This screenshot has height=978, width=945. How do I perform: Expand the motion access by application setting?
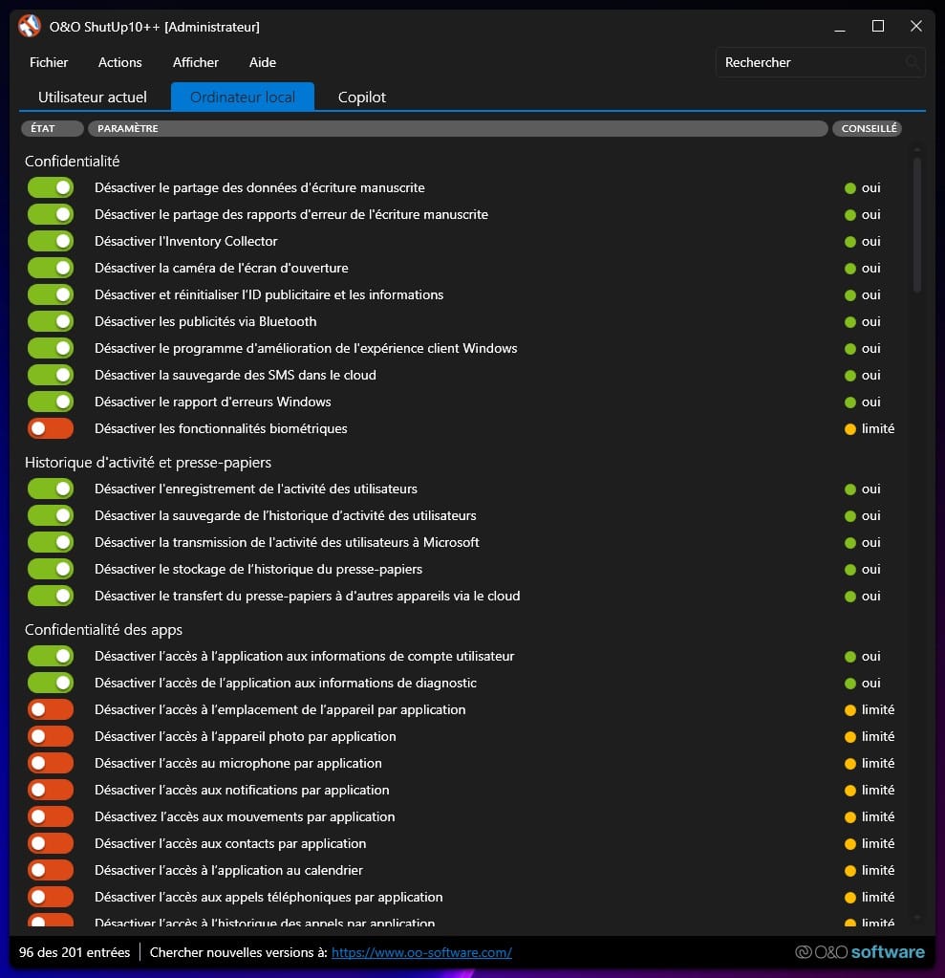pos(245,817)
